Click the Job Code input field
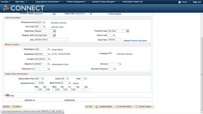 (39, 27)
